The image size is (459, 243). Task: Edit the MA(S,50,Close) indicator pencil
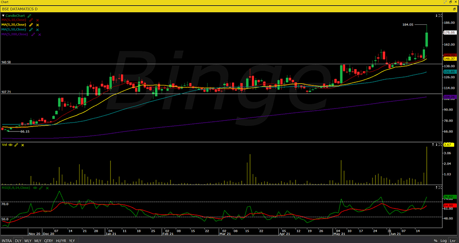pos(31,29)
